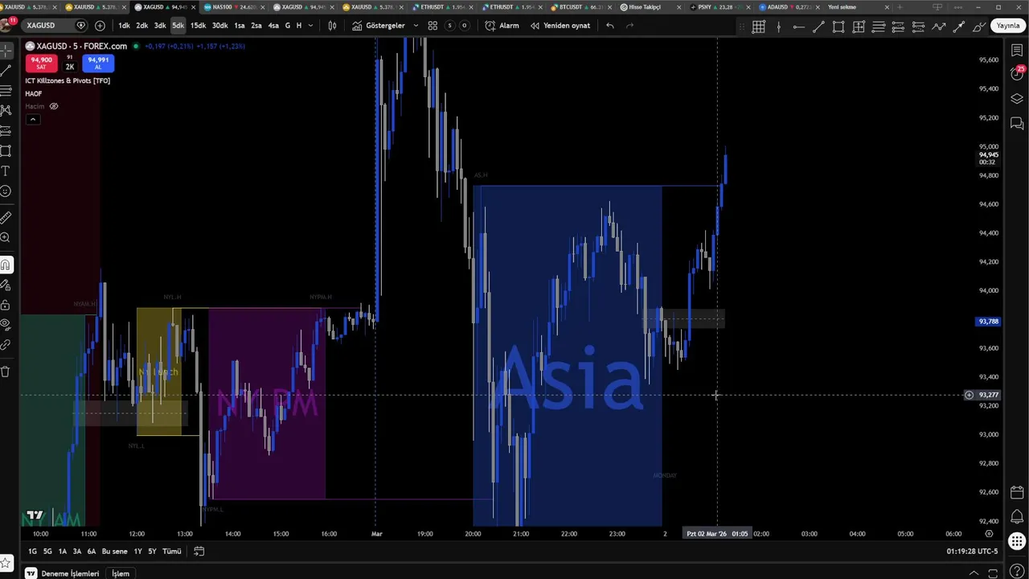Open the candlestick chart type selector

point(332,26)
